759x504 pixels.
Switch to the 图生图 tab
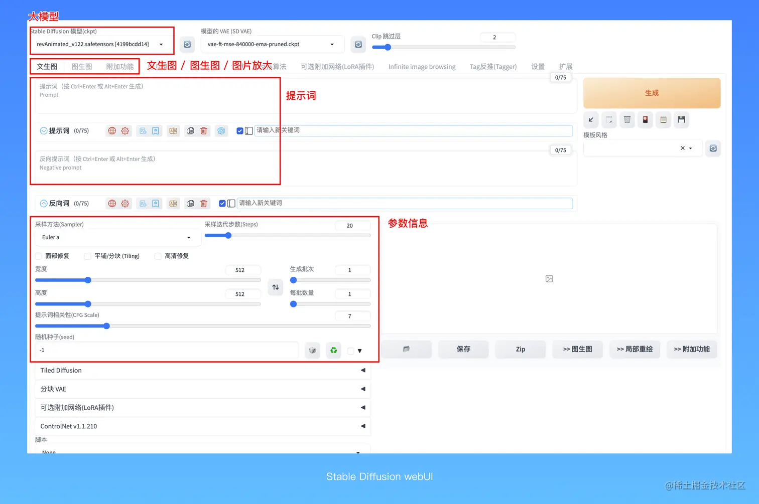click(82, 66)
